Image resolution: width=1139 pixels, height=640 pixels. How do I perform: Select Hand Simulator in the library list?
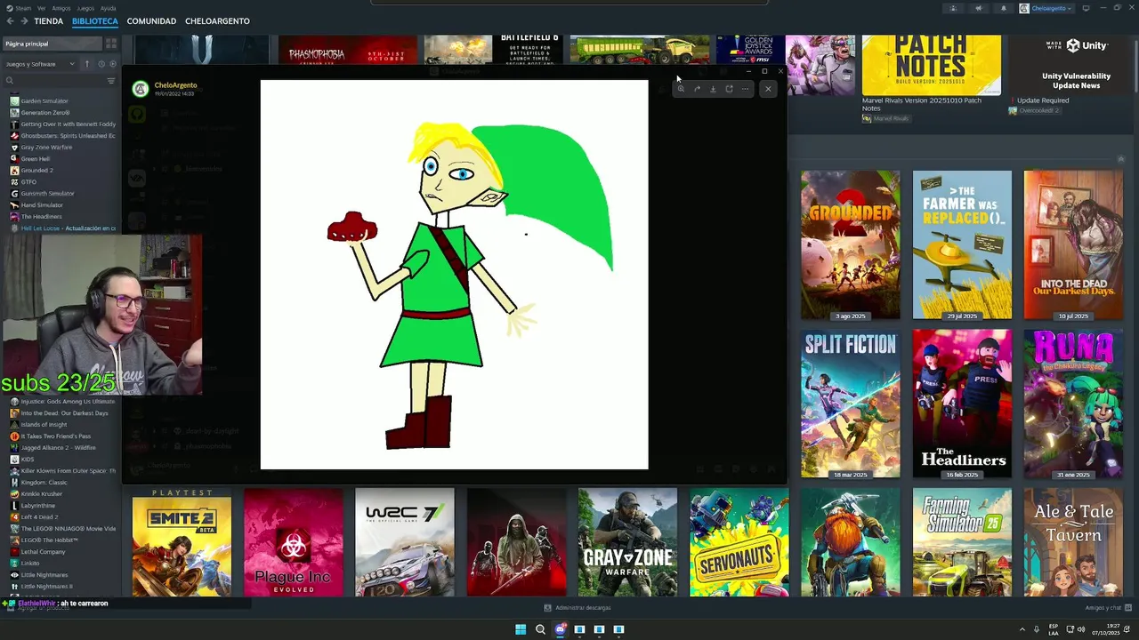(42, 205)
